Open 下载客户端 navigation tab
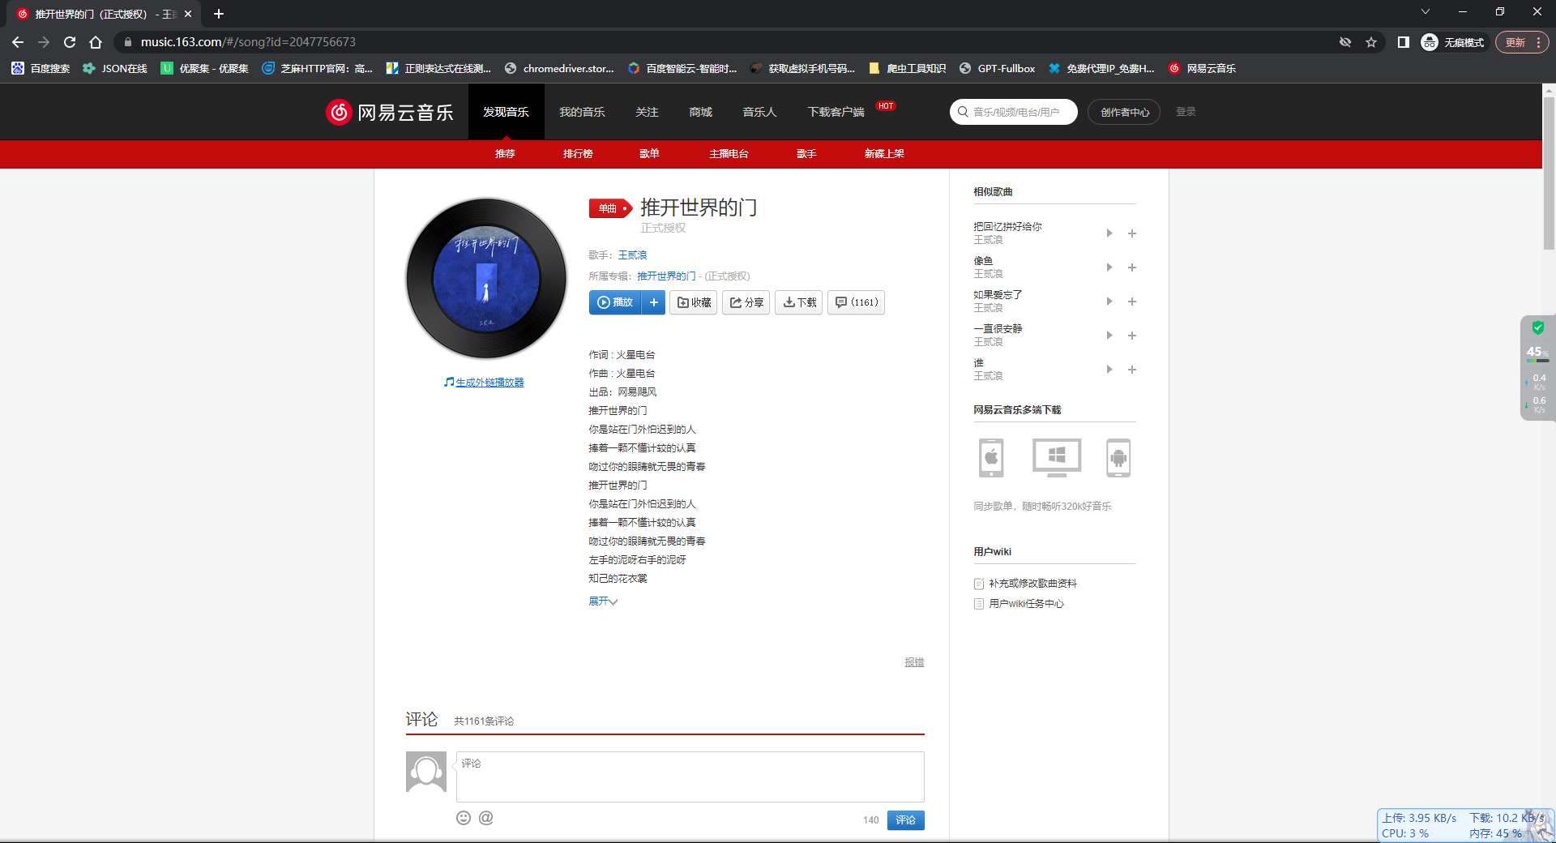The height and width of the screenshot is (843, 1556). (836, 112)
